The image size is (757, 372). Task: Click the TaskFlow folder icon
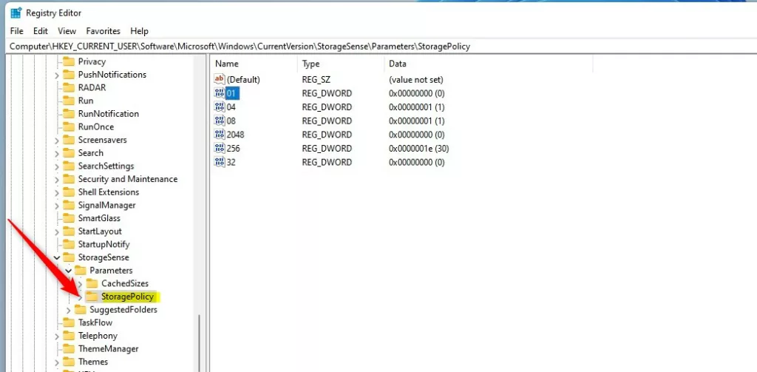click(69, 322)
